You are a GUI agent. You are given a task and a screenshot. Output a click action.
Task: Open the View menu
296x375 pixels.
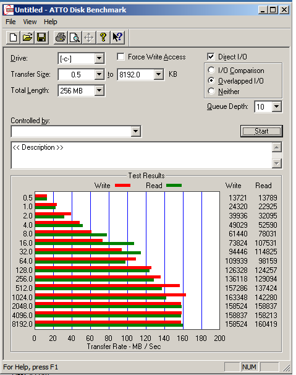(x=30, y=22)
